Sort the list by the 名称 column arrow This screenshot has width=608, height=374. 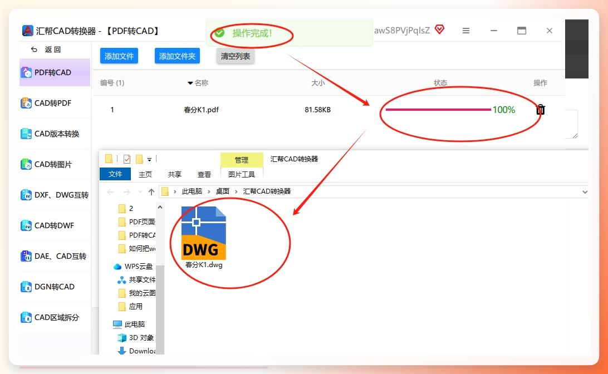pyautogui.click(x=190, y=83)
